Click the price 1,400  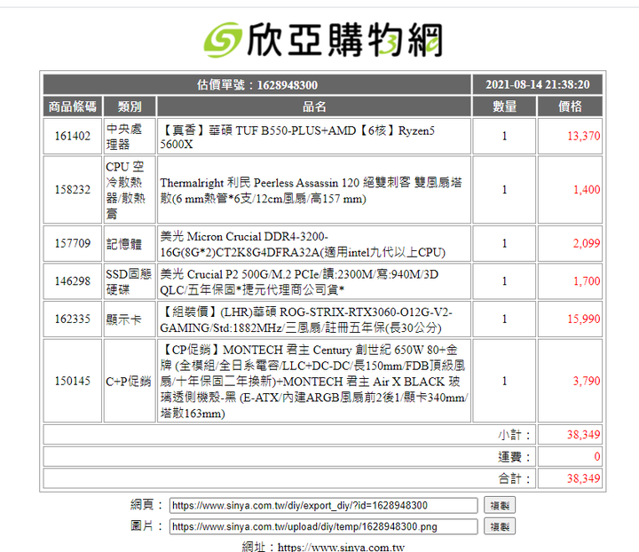587,190
